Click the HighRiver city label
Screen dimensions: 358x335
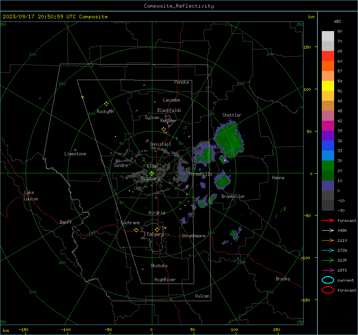(x=165, y=280)
